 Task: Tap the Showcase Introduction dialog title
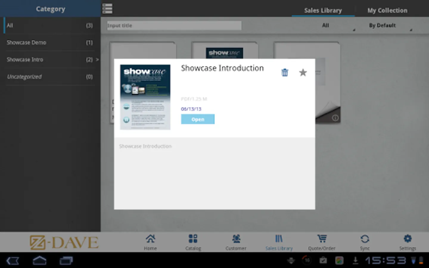[222, 68]
